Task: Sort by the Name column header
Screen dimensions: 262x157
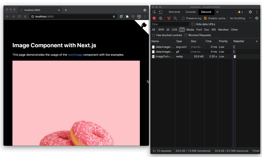Action: 162,41
